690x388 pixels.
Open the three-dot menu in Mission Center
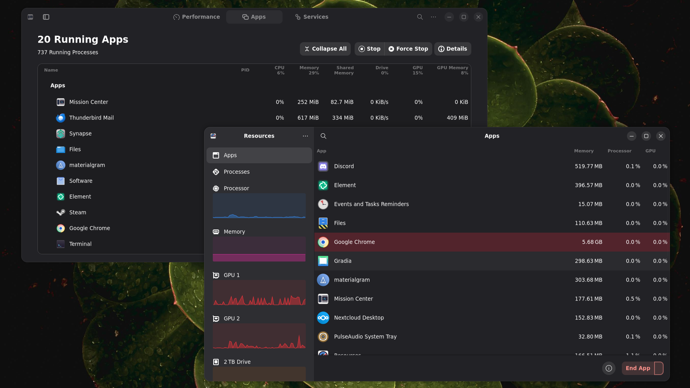coord(433,17)
